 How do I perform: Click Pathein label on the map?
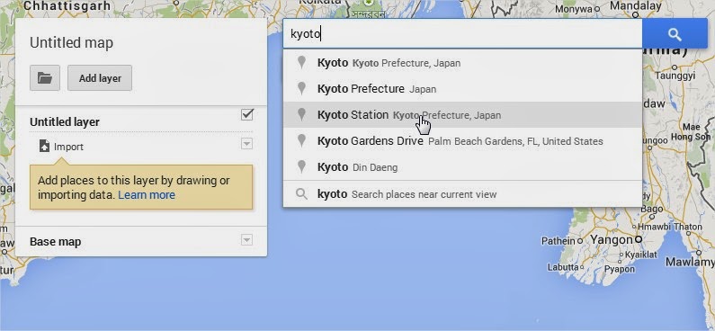click(x=559, y=241)
